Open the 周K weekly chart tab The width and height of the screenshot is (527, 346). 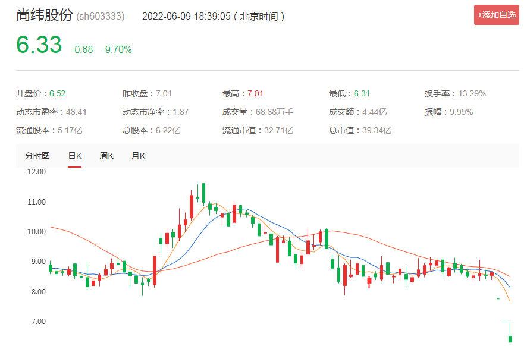tap(106, 156)
